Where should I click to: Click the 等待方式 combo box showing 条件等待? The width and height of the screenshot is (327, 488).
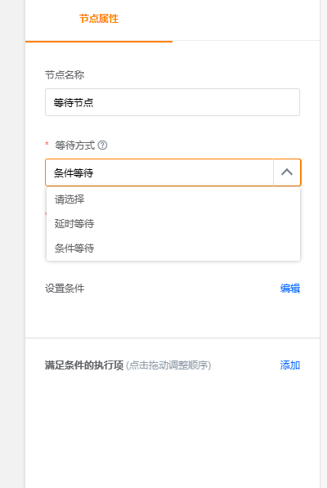pos(172,172)
